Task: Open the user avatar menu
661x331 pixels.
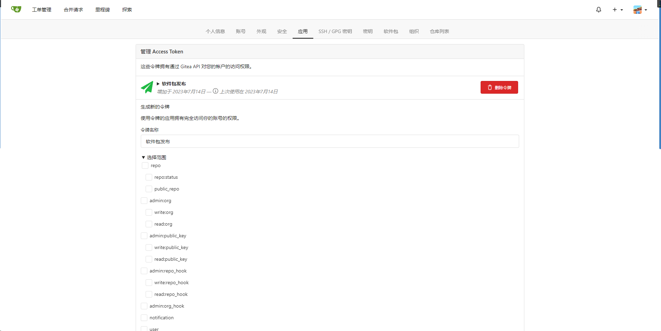Action: (640, 10)
